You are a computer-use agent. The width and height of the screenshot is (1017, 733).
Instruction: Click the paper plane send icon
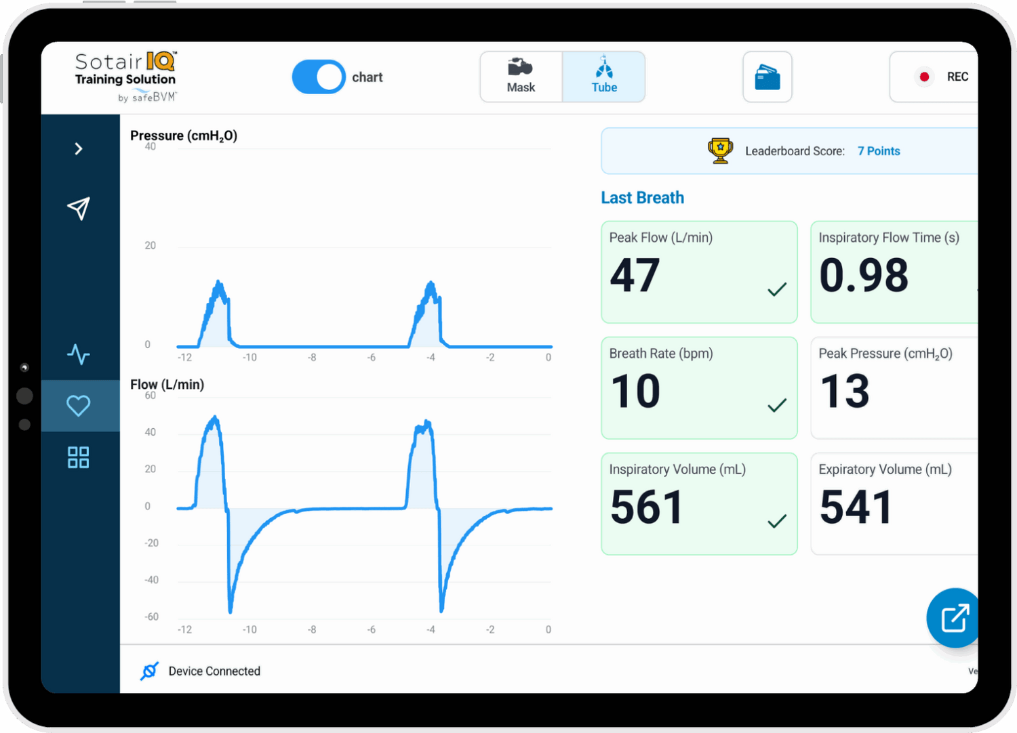click(x=79, y=209)
